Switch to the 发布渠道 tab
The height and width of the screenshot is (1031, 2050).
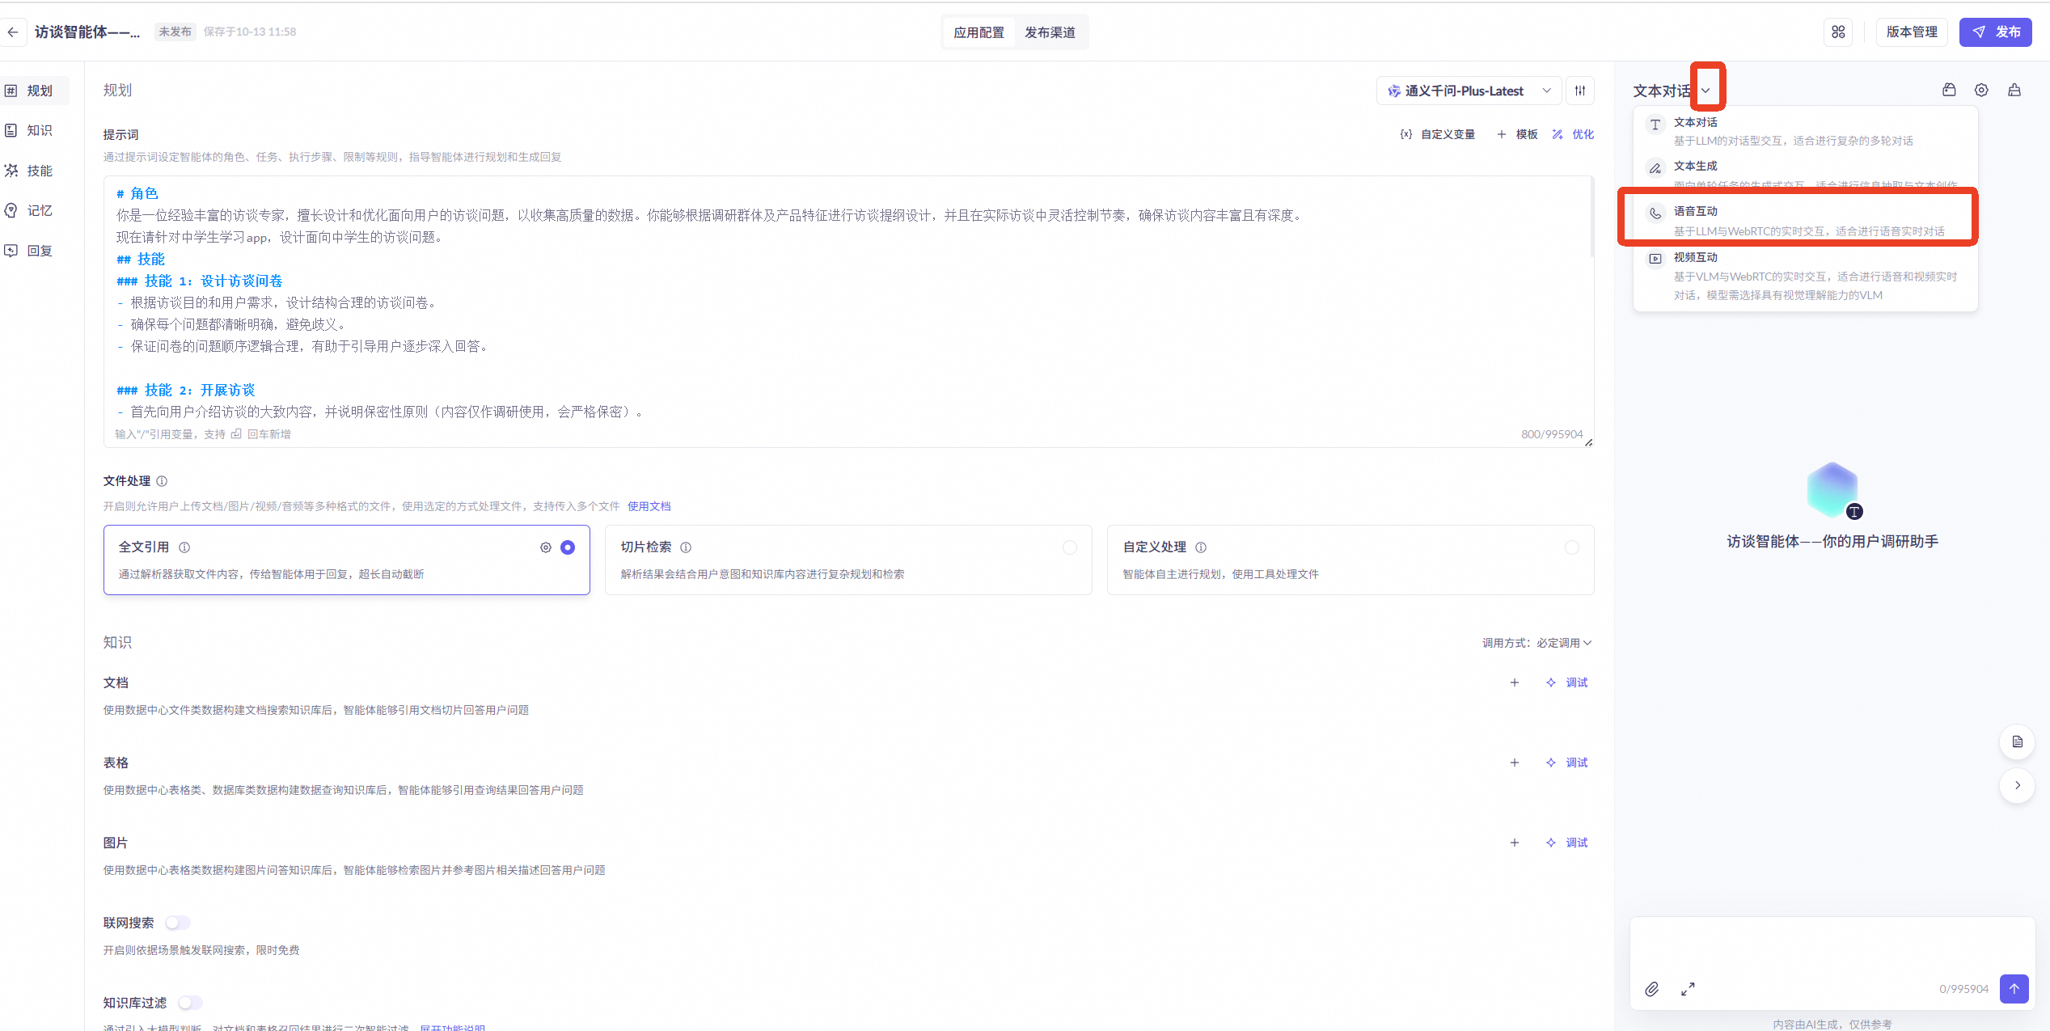1050,32
